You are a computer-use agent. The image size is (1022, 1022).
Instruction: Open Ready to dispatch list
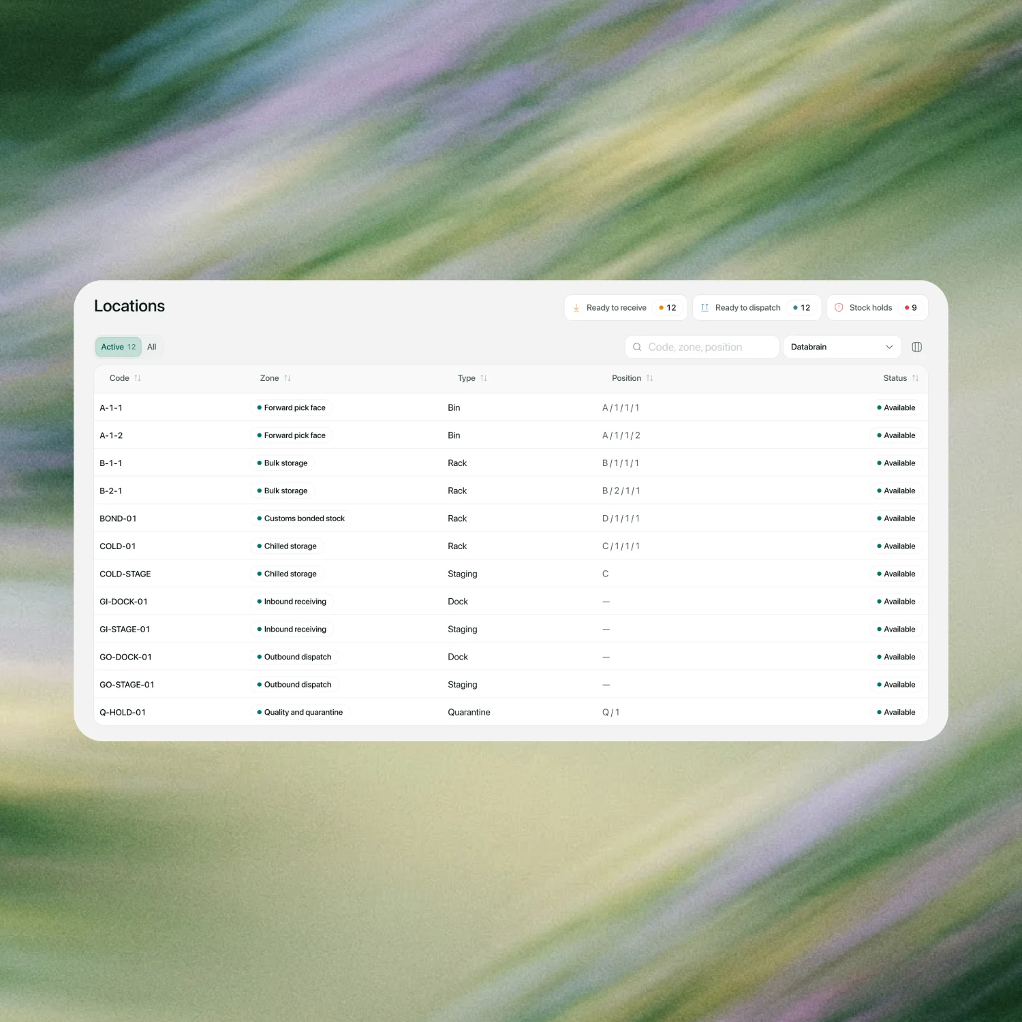(757, 308)
